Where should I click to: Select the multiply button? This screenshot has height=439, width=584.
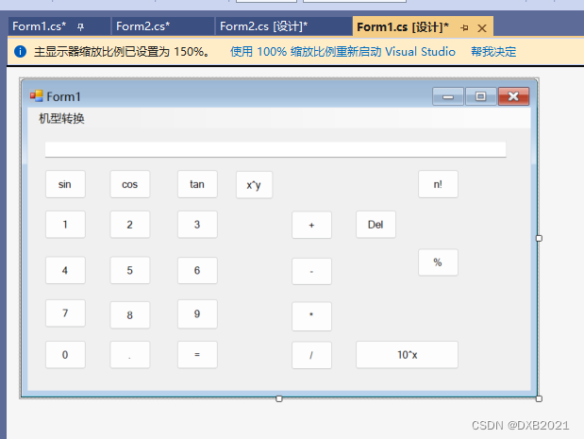pos(311,316)
